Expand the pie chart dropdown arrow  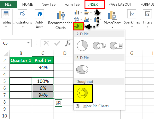tap(81, 26)
